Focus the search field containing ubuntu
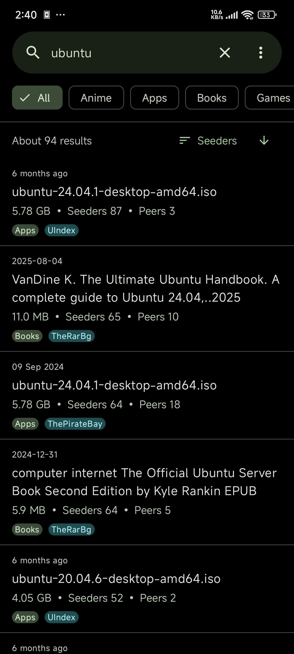The width and height of the screenshot is (294, 654). pyautogui.click(x=131, y=53)
